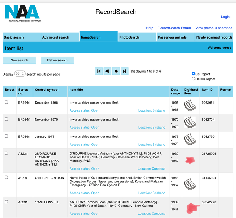Click the Digitised item column header
The height and width of the screenshot is (218, 236).
191,92
